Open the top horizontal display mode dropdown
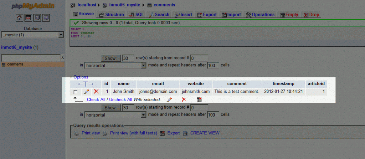Screen dimensions: 365x159 143,66
